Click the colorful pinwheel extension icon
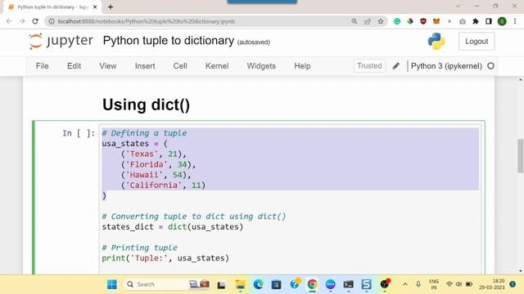This screenshot has height=294, width=524. [410, 21]
